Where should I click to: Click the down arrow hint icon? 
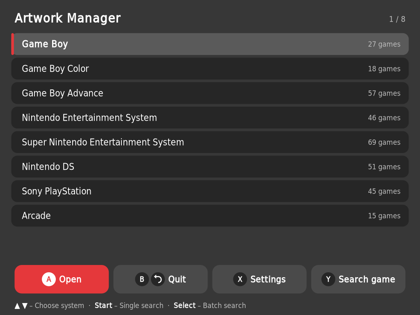click(x=25, y=306)
